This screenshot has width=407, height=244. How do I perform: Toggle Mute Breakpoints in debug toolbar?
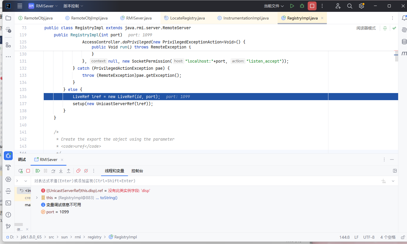[x=86, y=171]
